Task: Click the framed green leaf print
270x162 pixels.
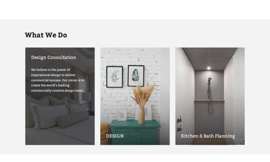Action: point(136,76)
